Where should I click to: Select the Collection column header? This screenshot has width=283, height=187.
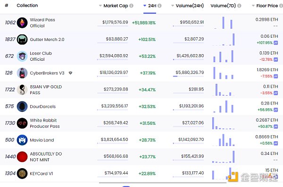27,6
